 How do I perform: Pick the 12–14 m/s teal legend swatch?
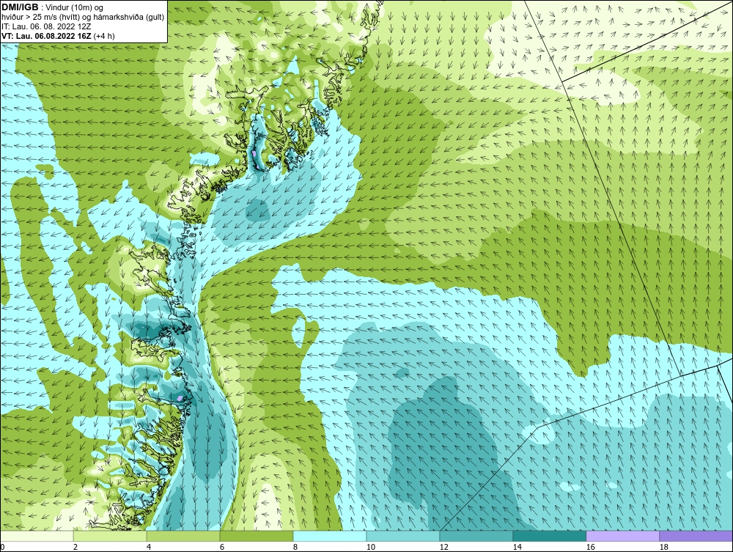tap(476, 536)
